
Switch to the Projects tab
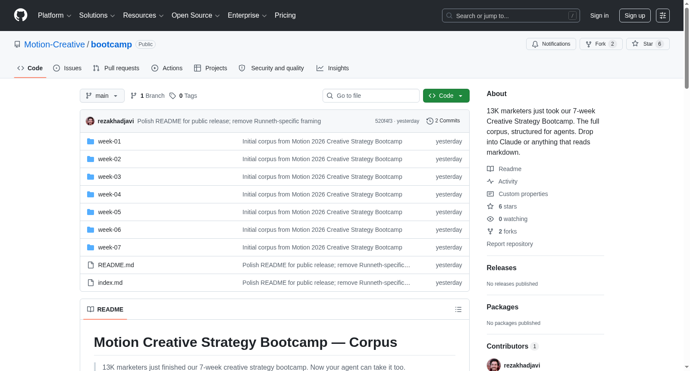click(x=210, y=68)
